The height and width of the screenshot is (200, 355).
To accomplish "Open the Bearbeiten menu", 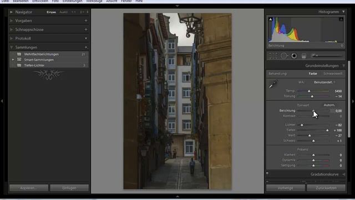I will coord(21,1).
